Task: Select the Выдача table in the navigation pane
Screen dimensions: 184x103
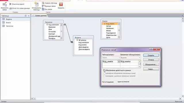Action: [x=15, y=19]
